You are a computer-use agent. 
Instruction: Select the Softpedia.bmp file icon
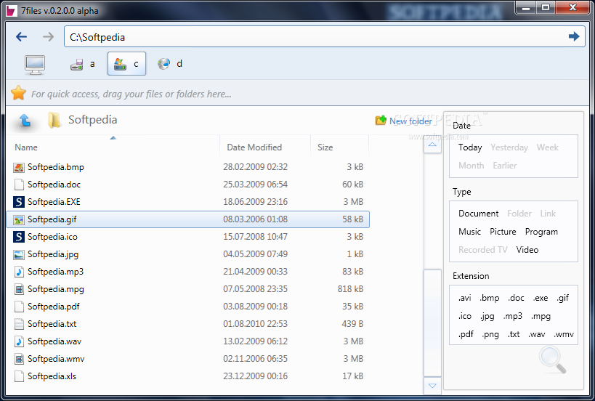click(19, 167)
